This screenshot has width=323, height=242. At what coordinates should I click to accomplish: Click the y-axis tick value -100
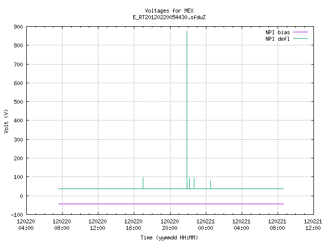coord(17,215)
